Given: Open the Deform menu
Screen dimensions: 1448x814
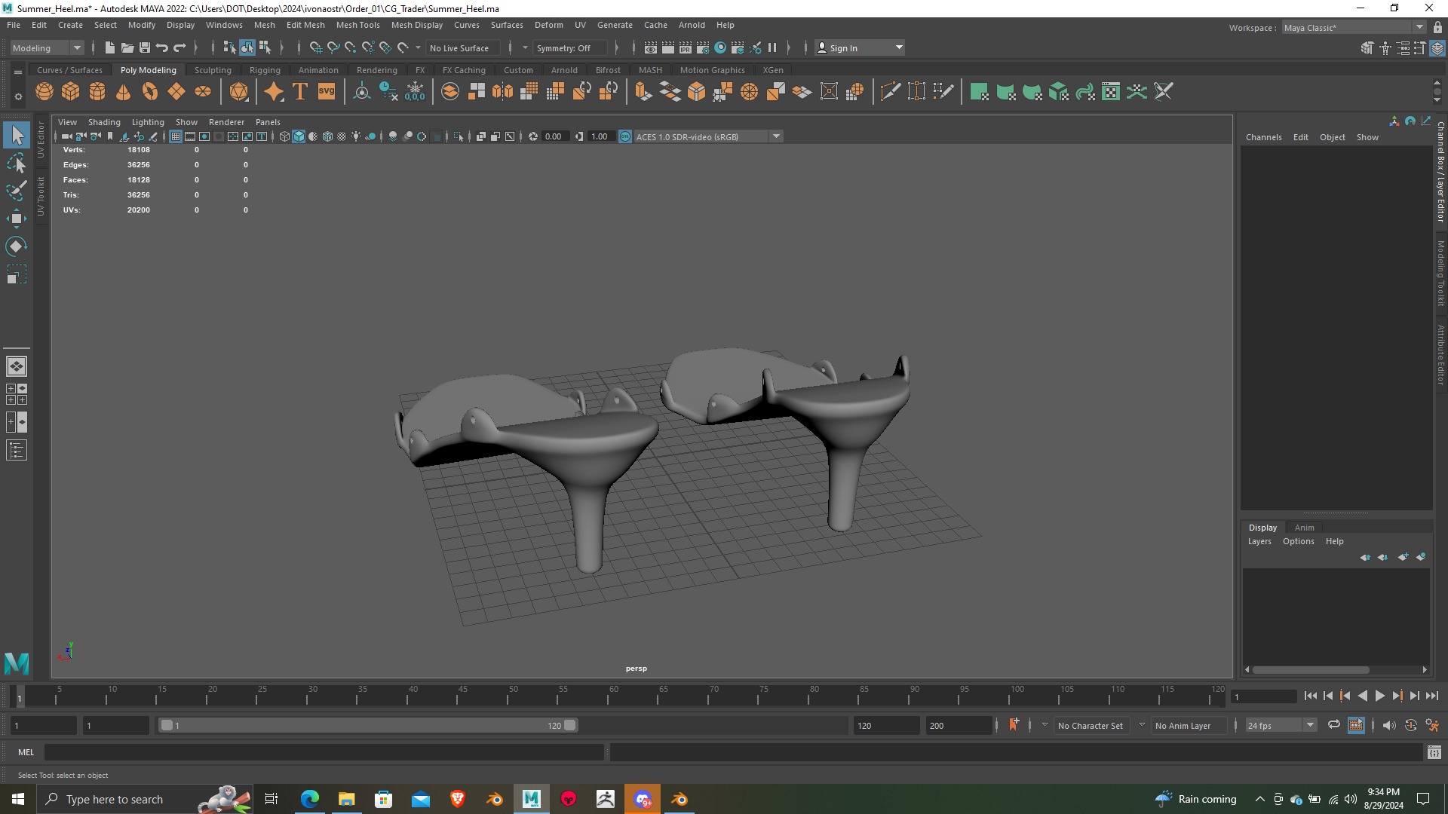Looking at the screenshot, I should coord(549,25).
